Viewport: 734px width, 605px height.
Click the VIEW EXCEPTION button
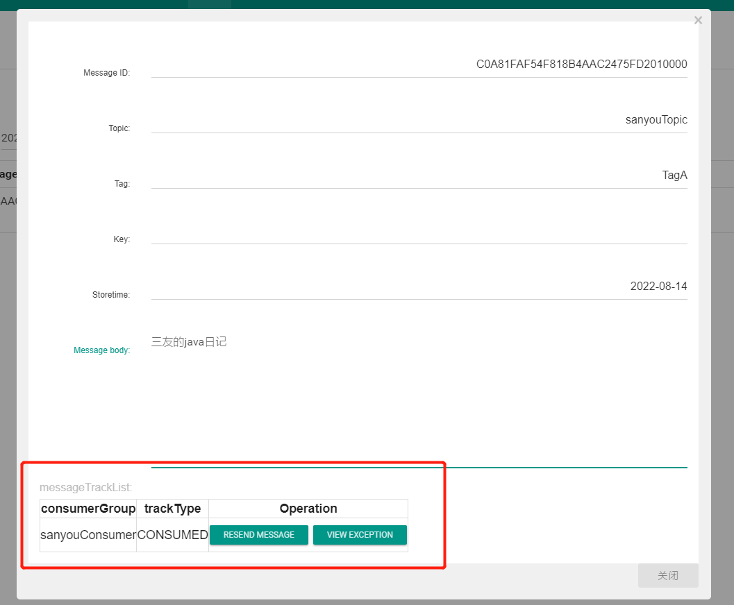point(360,534)
